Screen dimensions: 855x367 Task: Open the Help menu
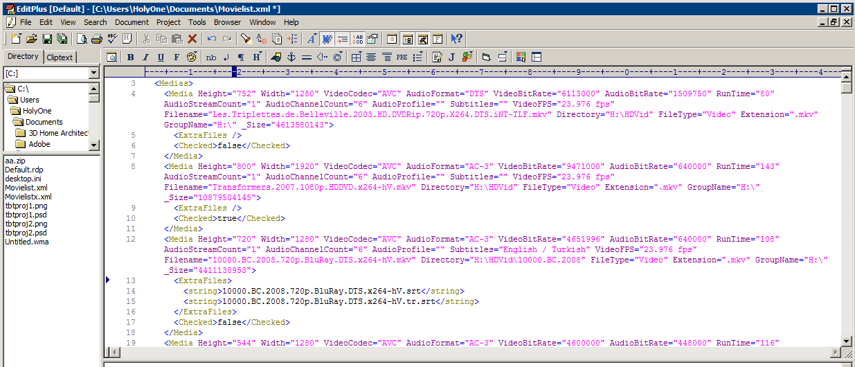[x=291, y=22]
